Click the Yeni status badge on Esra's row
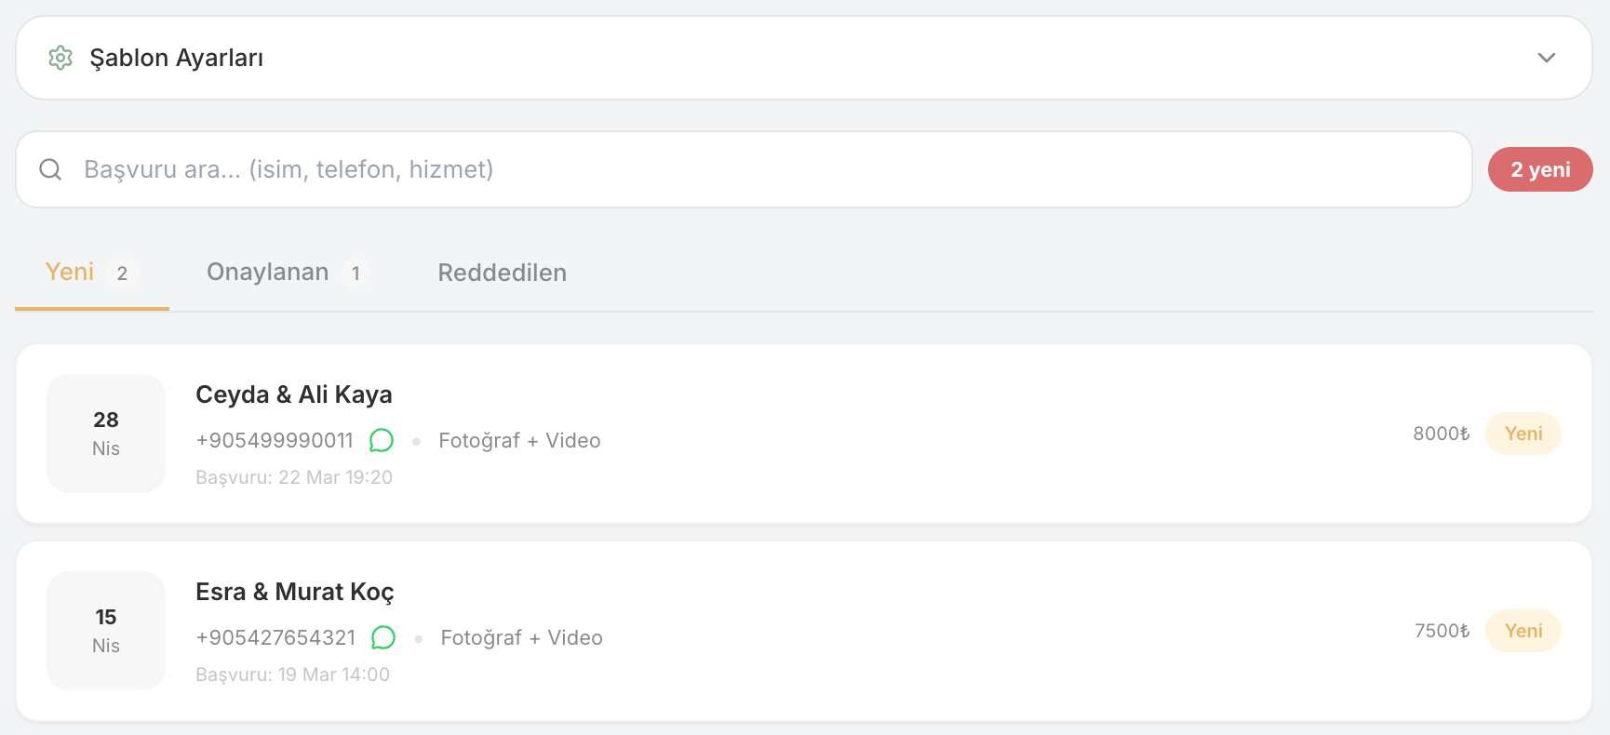Screen dimensions: 1610x735 tap(1523, 631)
